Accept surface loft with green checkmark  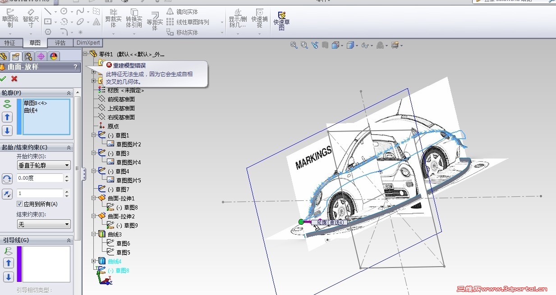point(3,79)
